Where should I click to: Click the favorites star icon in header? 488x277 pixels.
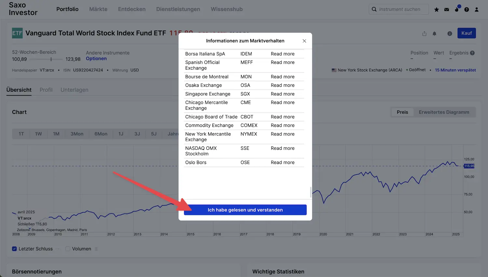coord(437,10)
